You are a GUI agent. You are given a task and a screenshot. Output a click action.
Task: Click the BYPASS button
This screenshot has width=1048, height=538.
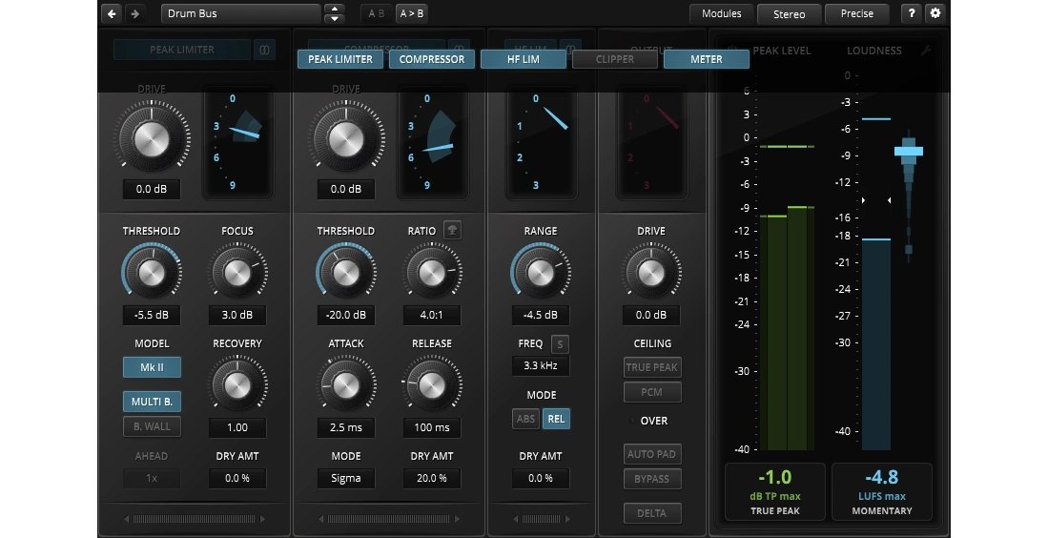[x=651, y=479]
